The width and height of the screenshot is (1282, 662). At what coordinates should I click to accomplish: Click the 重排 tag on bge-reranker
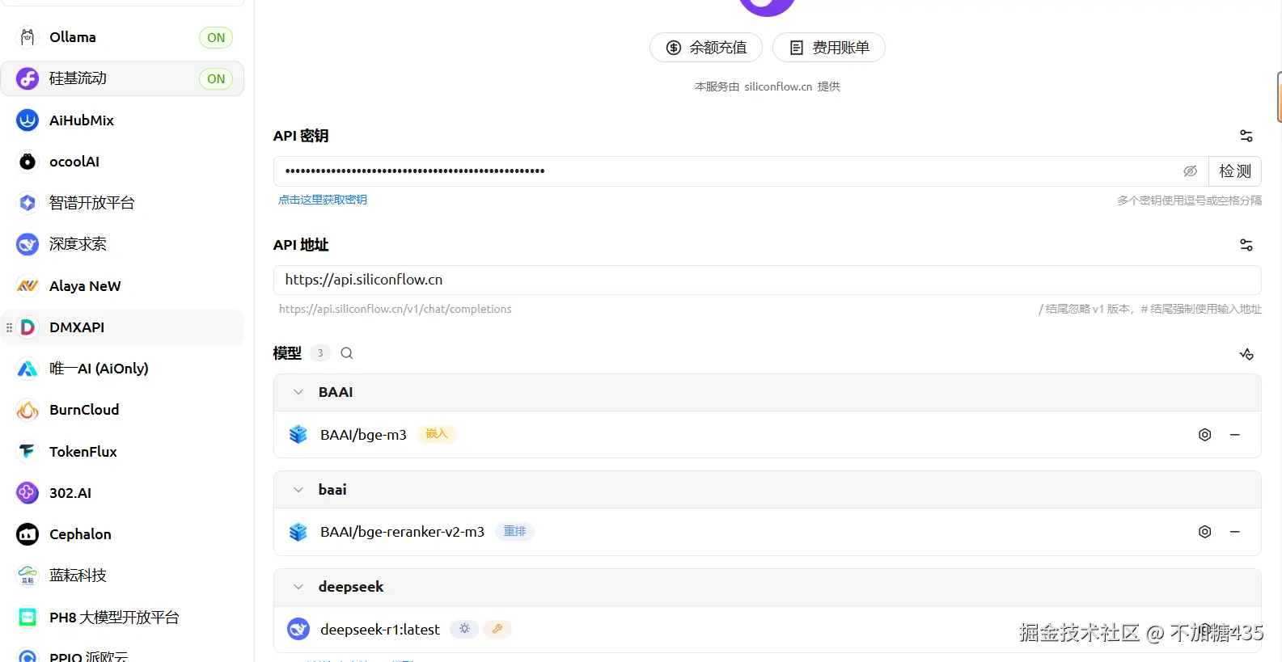[x=514, y=531]
